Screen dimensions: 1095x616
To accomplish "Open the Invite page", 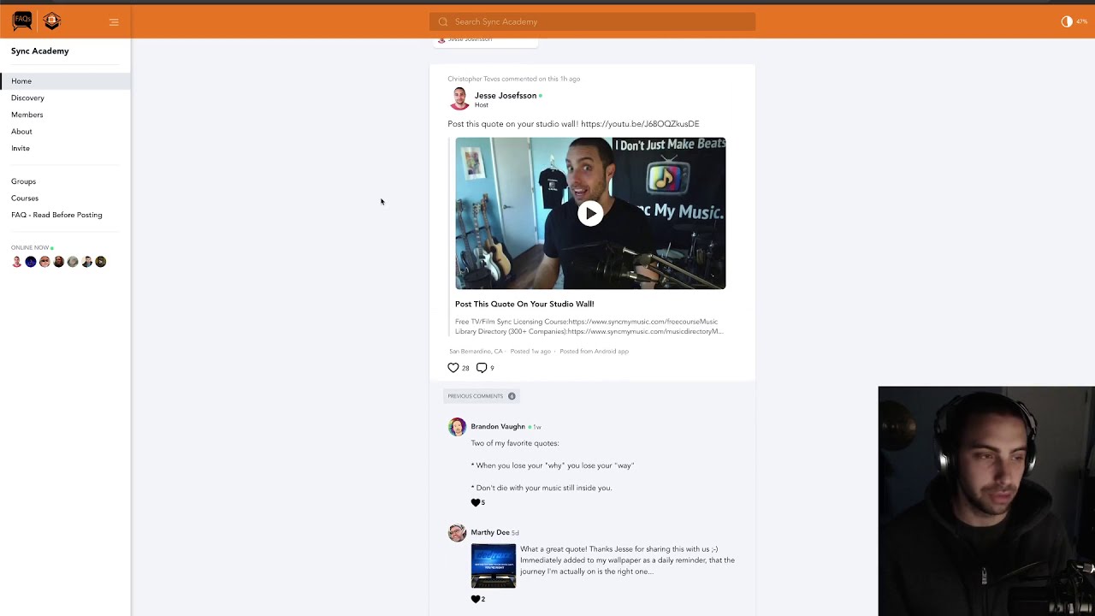I will pos(21,148).
